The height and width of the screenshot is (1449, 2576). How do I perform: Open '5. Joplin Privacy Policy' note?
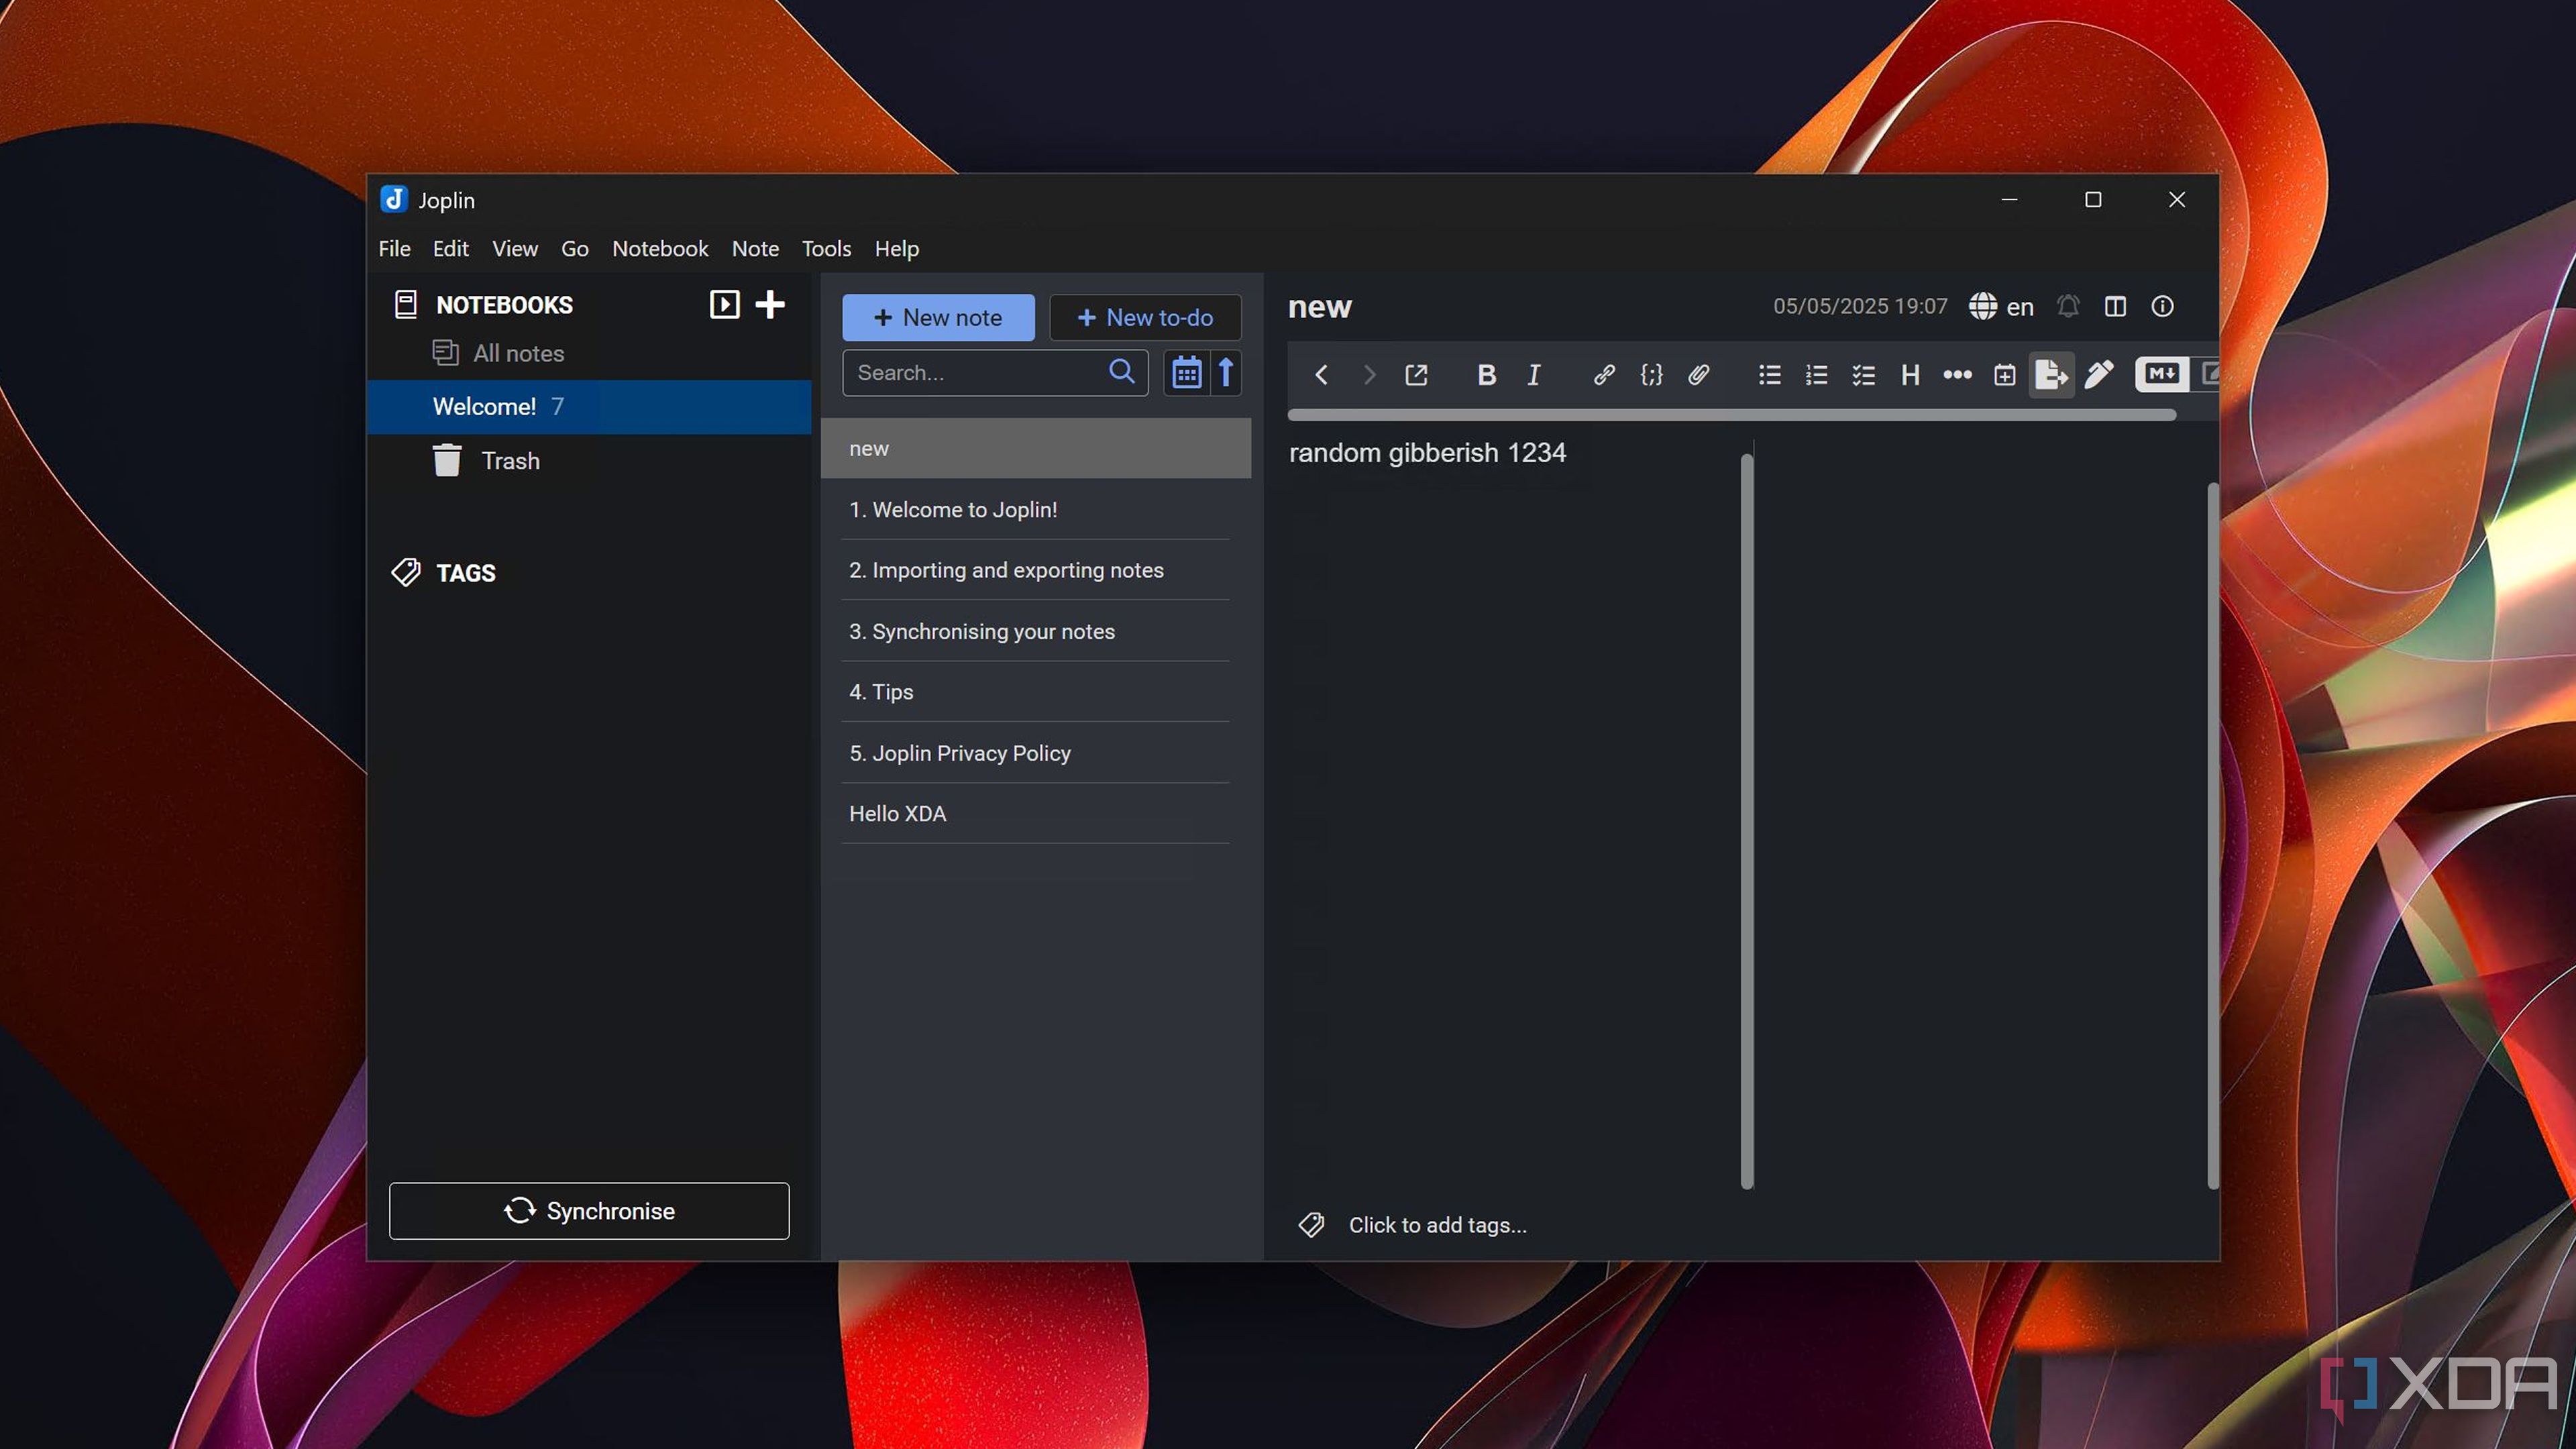tap(1036, 753)
